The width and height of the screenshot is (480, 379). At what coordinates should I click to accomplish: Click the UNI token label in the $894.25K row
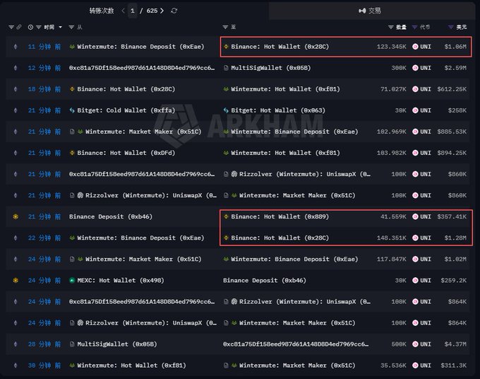426,153
